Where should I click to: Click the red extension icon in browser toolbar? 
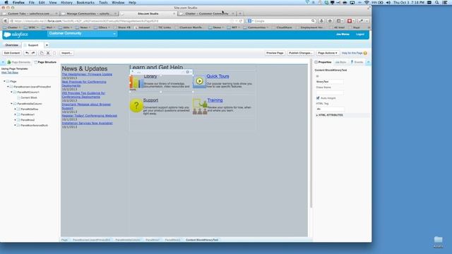(350, 21)
